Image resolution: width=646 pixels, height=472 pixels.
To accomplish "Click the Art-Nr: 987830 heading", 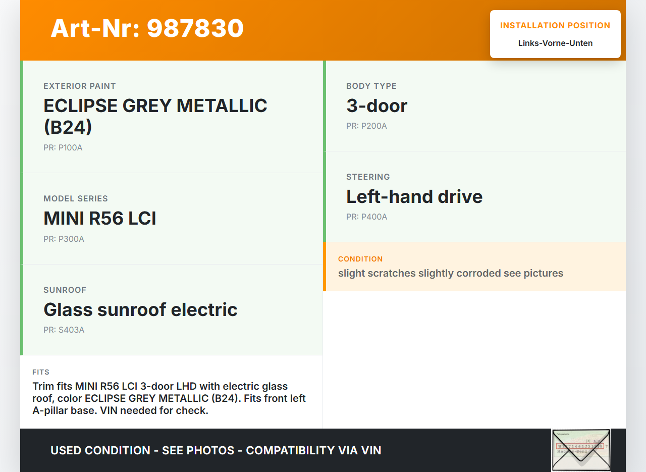I will tap(147, 28).
